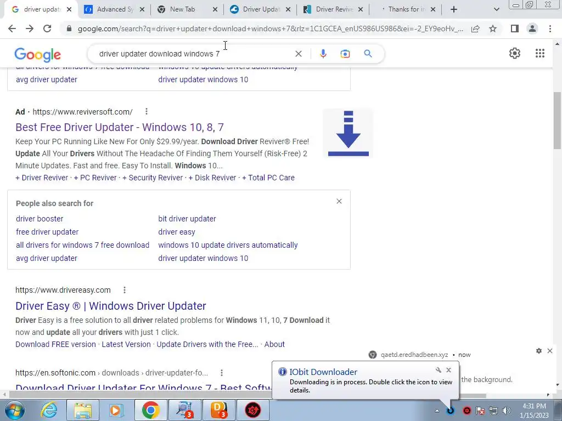The width and height of the screenshot is (562, 421).
Task: Open notification settings gear
Action: click(539, 351)
